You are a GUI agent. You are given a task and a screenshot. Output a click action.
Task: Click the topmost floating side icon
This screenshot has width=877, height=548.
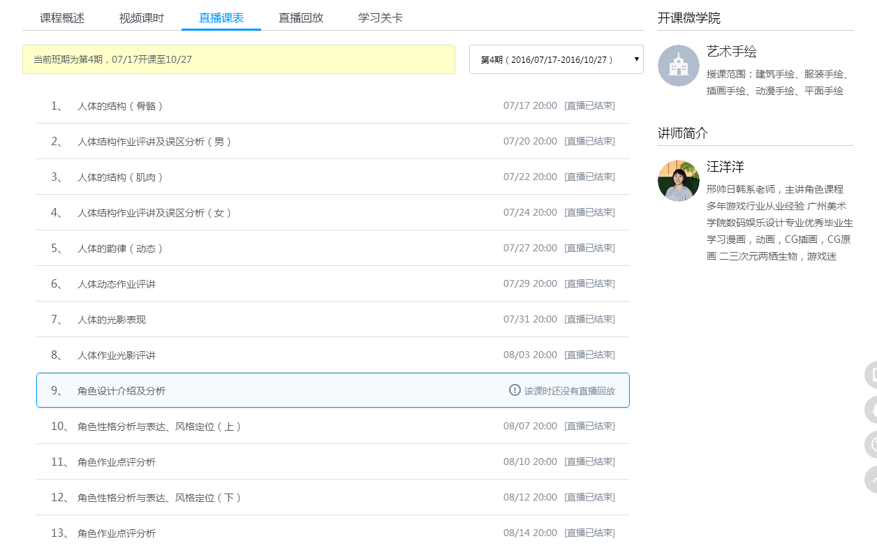click(x=871, y=375)
